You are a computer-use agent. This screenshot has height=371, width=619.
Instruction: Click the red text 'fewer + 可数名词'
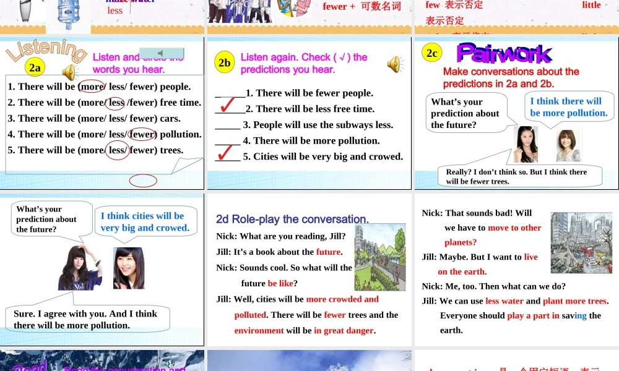coord(361,6)
